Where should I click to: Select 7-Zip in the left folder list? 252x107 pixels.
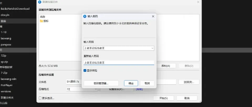(x=4, y=73)
